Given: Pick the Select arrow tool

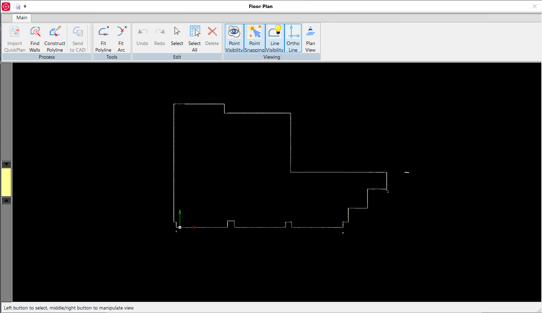Looking at the screenshot, I should (177, 38).
